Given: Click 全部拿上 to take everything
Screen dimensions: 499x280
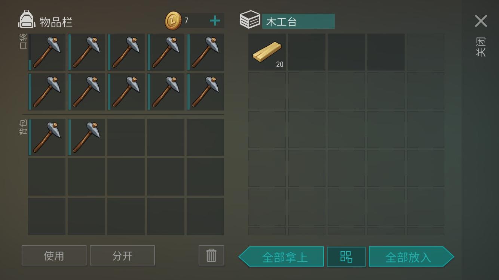Looking at the screenshot, I should pos(281,257).
